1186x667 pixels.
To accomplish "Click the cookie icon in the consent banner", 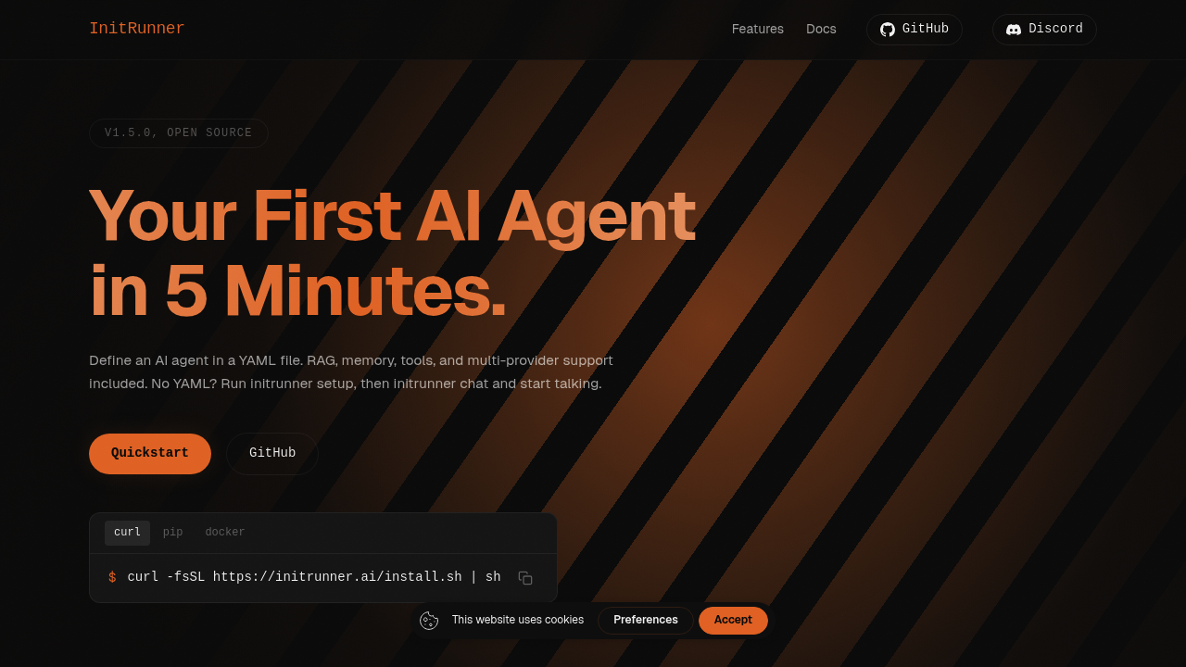I will click(429, 621).
